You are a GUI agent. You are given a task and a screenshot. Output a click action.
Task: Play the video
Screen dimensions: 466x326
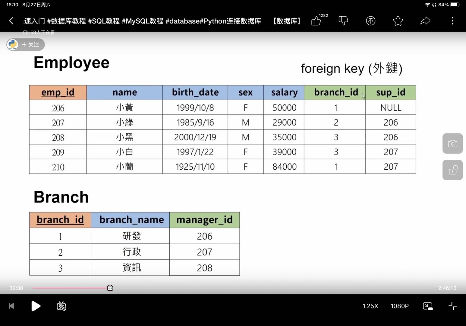pos(36,306)
